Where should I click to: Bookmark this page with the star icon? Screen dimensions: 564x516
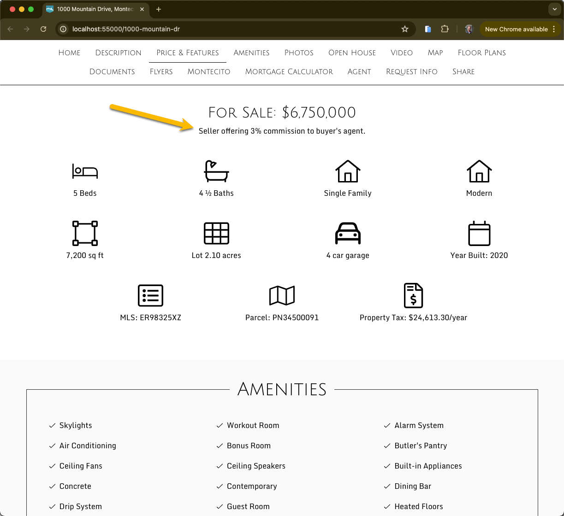(405, 29)
